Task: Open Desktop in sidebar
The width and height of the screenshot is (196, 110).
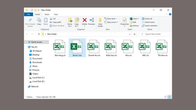Action: coord(34,55)
